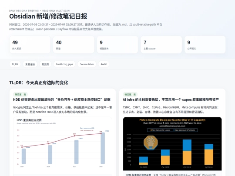The width and height of the screenshot is (235, 176).
Task: Click the 40 新增 stat card
Action: tap(74, 45)
